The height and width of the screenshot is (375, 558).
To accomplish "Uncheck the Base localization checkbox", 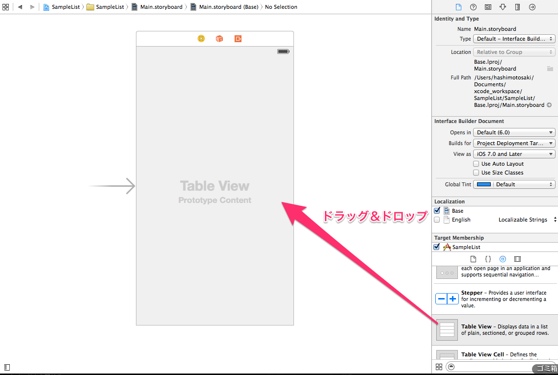I will tap(437, 210).
